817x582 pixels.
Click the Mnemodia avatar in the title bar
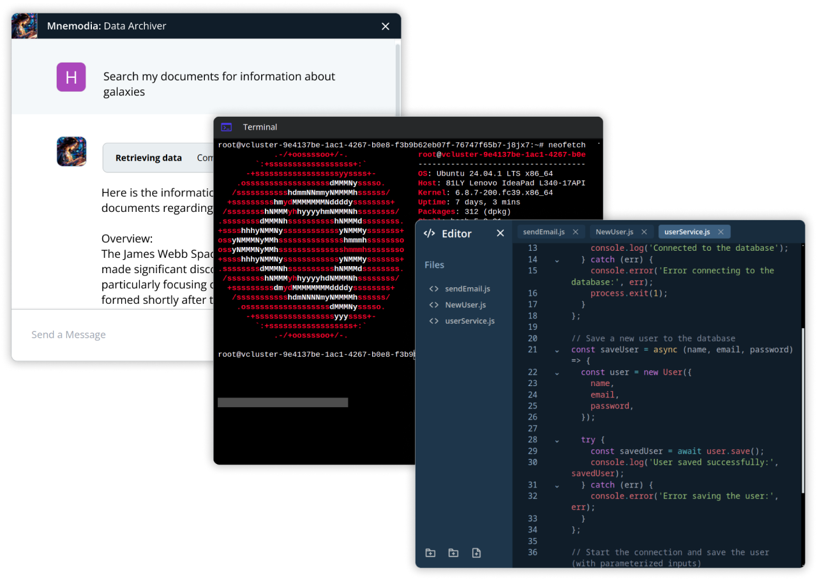point(24,26)
